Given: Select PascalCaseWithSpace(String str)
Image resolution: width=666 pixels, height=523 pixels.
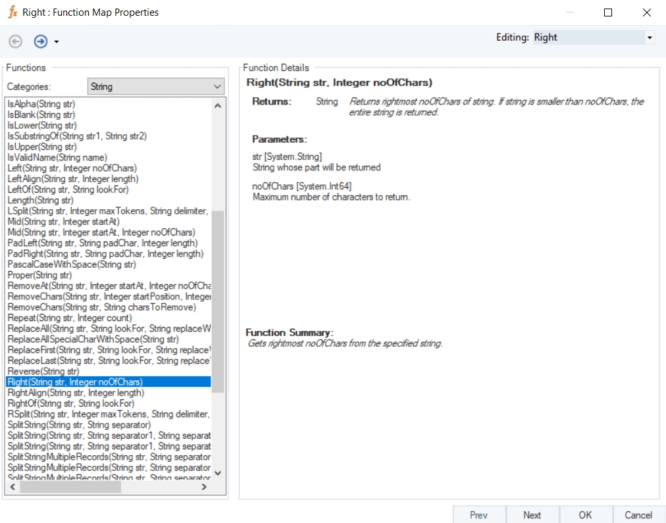Looking at the screenshot, I should (x=109, y=264).
